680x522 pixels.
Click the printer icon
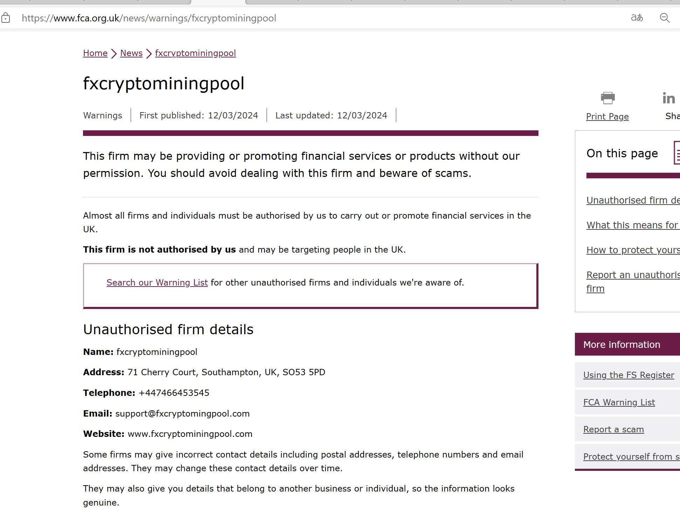pos(607,98)
